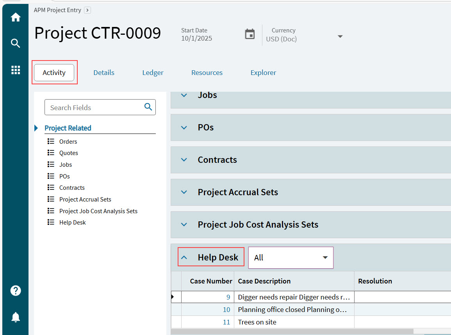The height and width of the screenshot is (335, 451).
Task: Select Project Accrual Sets tree item
Action: point(85,199)
